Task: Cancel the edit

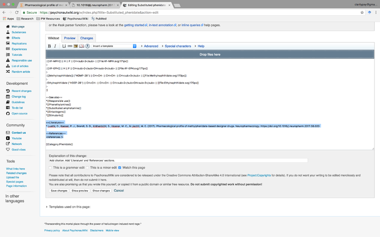Action: [119, 191]
